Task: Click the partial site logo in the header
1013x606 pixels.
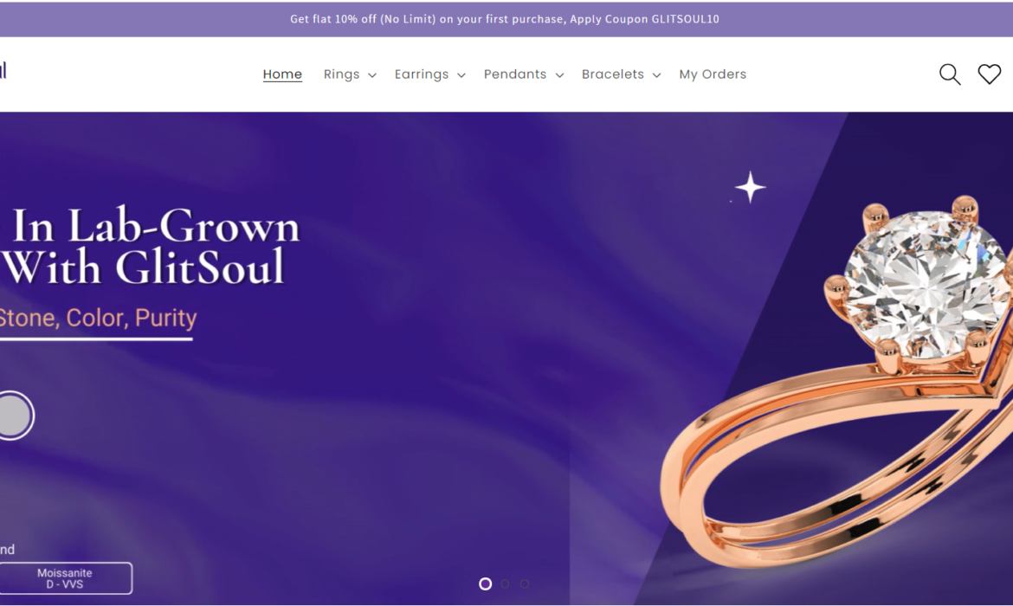Action: pyautogui.click(x=3, y=70)
